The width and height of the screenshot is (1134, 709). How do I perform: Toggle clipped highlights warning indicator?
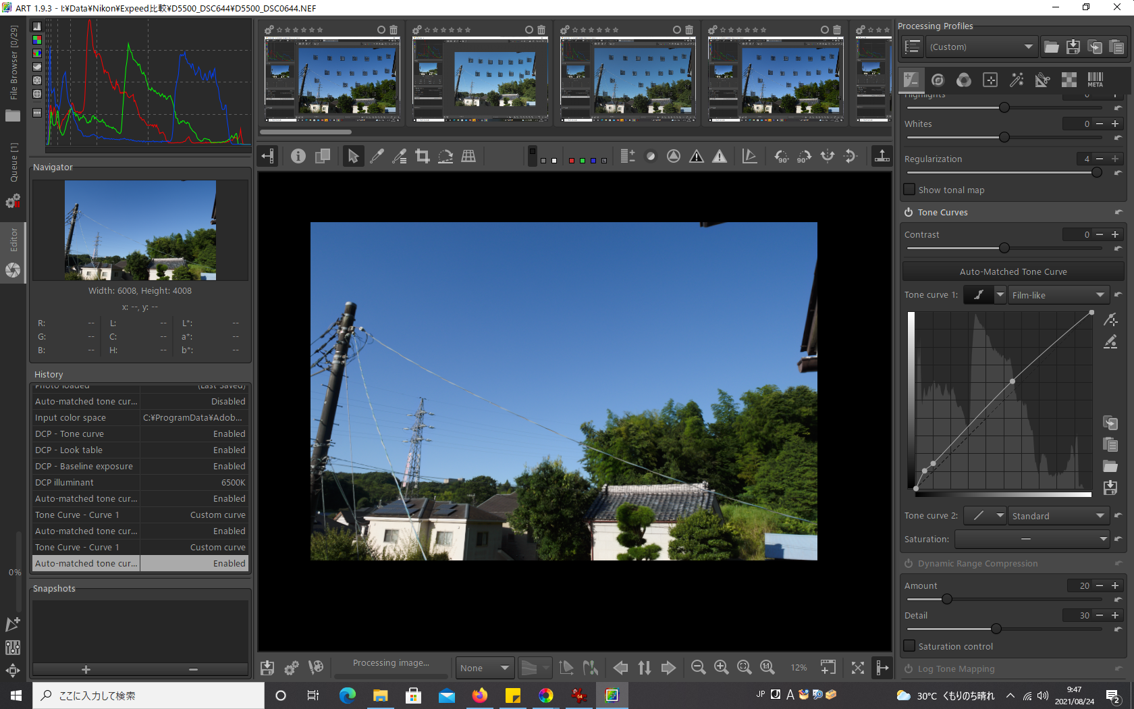pyautogui.click(x=720, y=157)
